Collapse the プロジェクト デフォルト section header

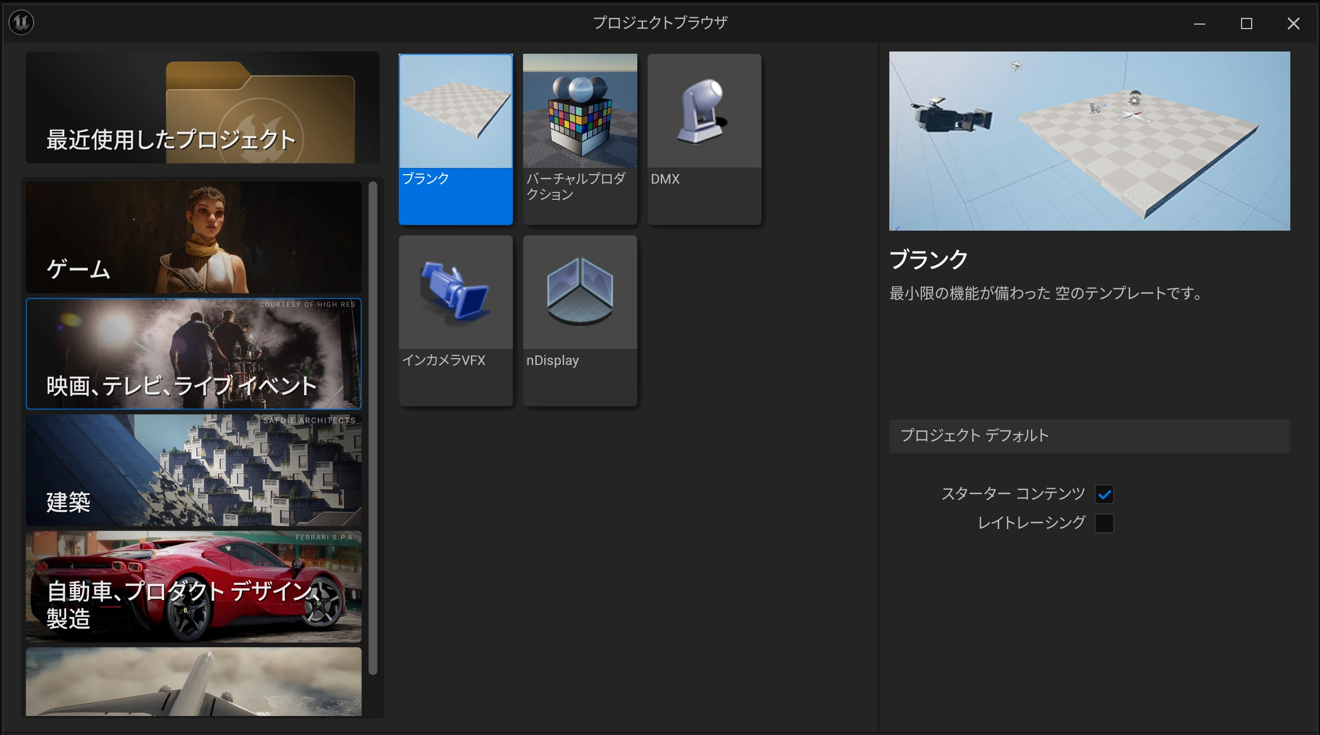click(x=1089, y=436)
